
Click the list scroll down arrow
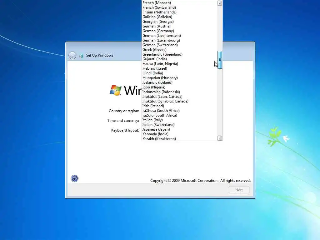click(220, 138)
